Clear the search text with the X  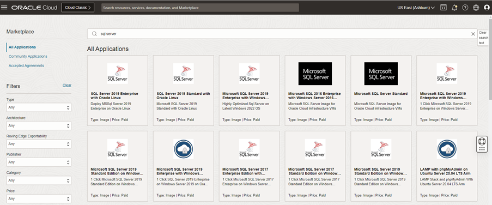473,34
